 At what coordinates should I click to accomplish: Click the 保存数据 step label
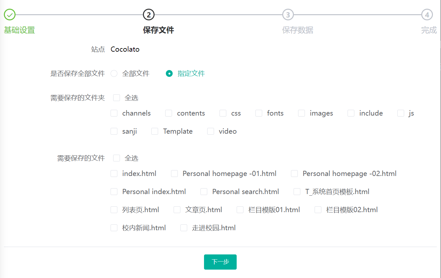coord(297,30)
